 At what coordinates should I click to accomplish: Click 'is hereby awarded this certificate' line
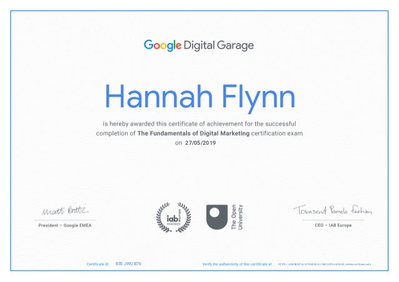click(x=199, y=124)
